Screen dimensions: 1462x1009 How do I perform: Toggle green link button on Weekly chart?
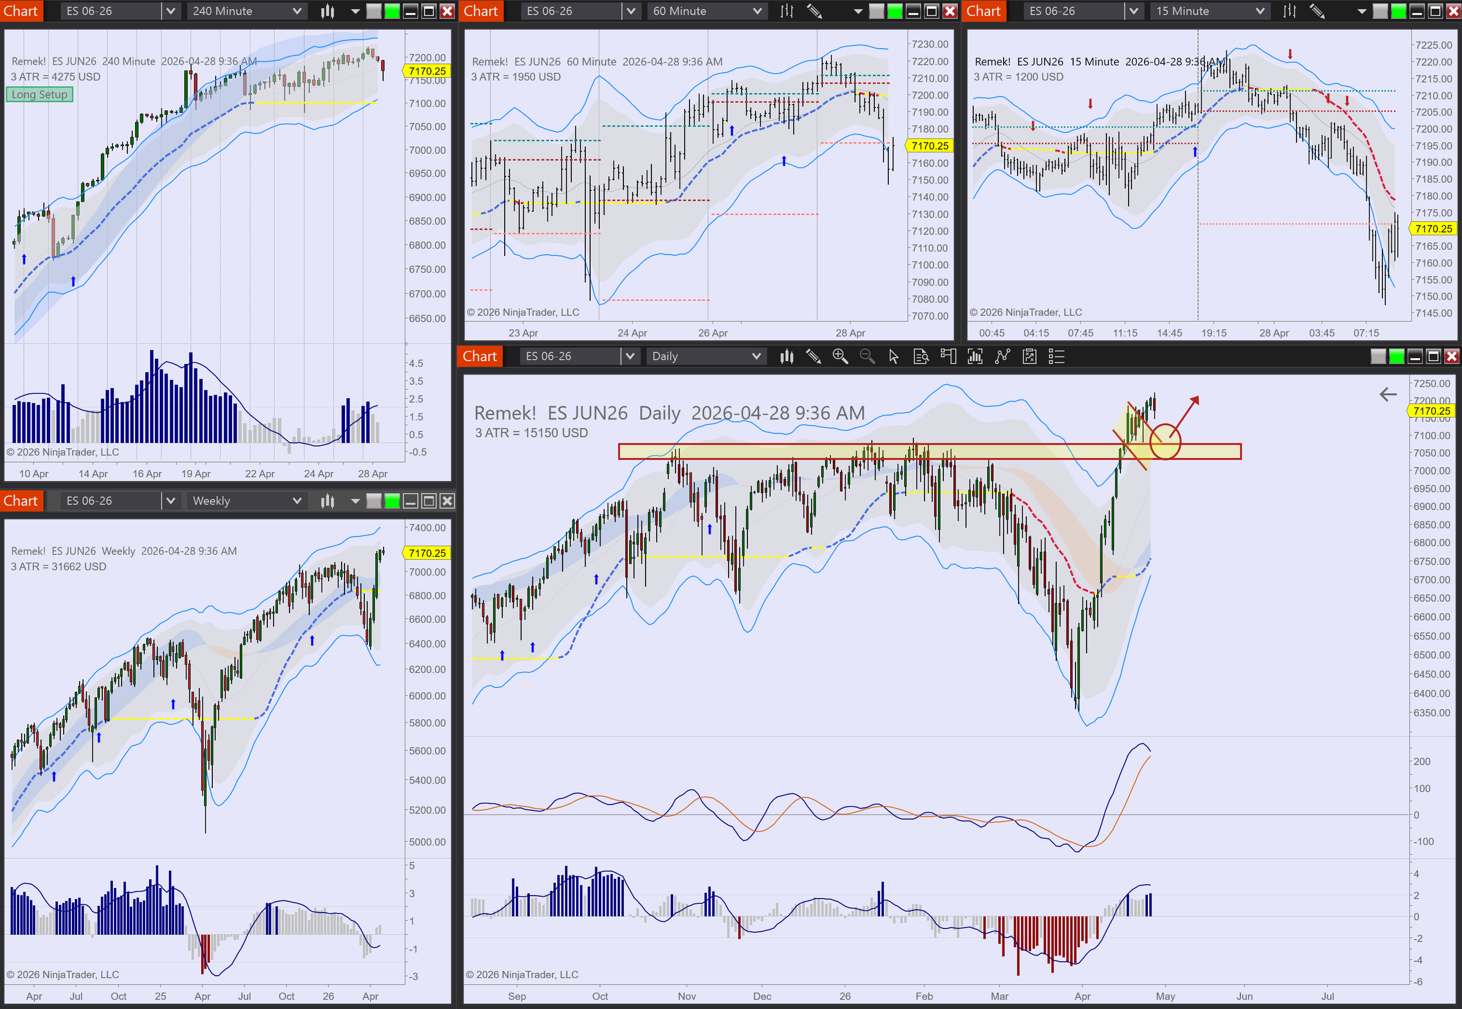click(392, 501)
